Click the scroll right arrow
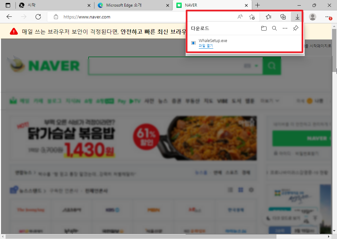This screenshot has width=337, height=239. 329,237
